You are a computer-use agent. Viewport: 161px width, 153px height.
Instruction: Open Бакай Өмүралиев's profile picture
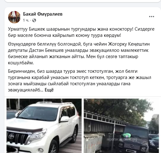(x=14, y=17)
